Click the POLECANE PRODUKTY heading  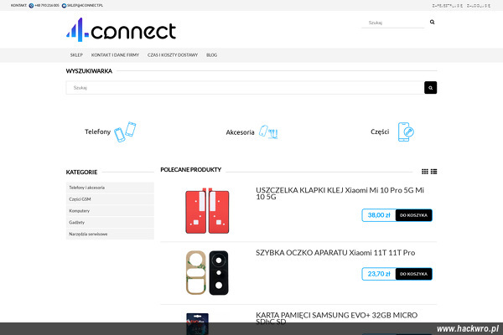(x=191, y=169)
